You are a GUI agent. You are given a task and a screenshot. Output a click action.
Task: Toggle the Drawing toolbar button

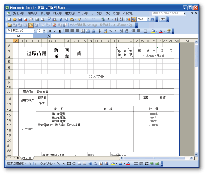pyautogui.click(x=133, y=19)
